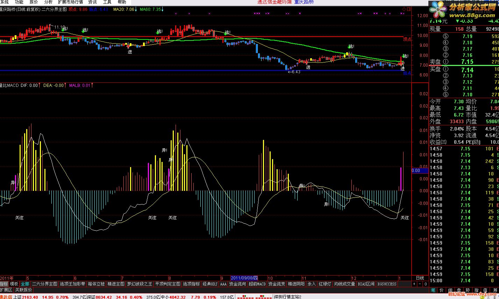Switch to the 梦幻波段之王 indicator
499x299 pixels.
[140, 284]
